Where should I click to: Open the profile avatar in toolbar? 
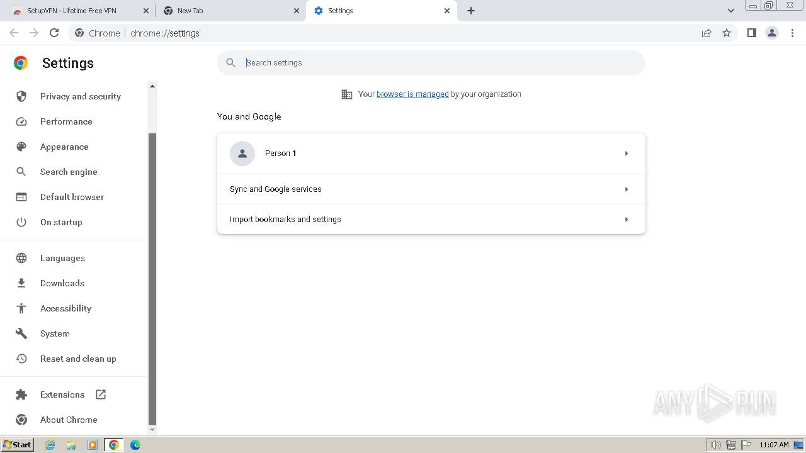click(772, 33)
